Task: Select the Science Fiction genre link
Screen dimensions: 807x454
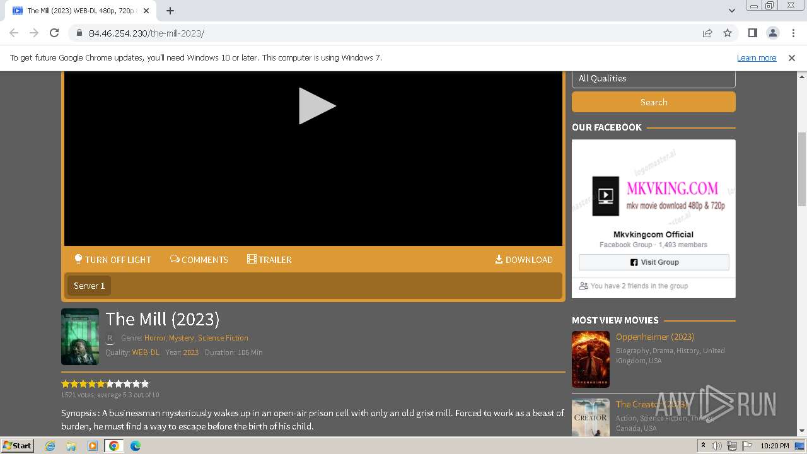Action: (223, 338)
